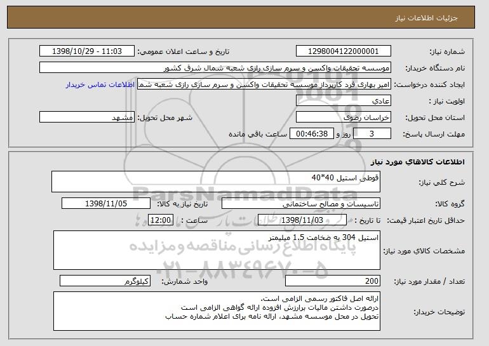Select the label استان محل تحویل
The image size is (489, 346).
[x=435, y=118]
